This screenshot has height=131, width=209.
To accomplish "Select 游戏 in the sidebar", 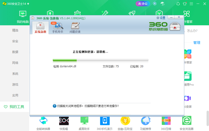I will coord(15,84).
